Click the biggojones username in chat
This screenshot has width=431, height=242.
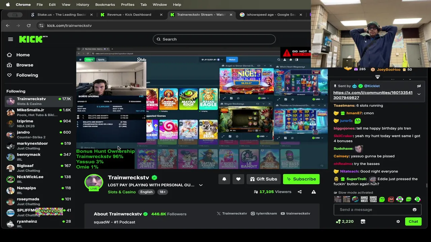coord(344,128)
